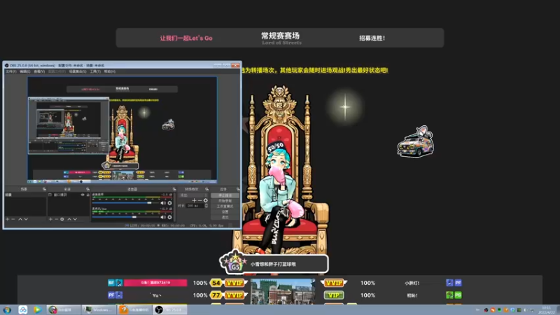Select the 让我们一起Let's Go tab in game
The image size is (560, 315).
pos(186,38)
